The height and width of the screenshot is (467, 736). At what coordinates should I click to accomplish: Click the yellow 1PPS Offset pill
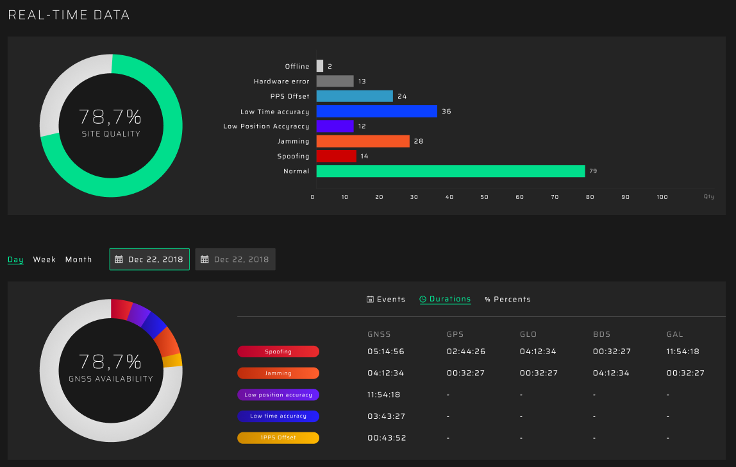(278, 438)
